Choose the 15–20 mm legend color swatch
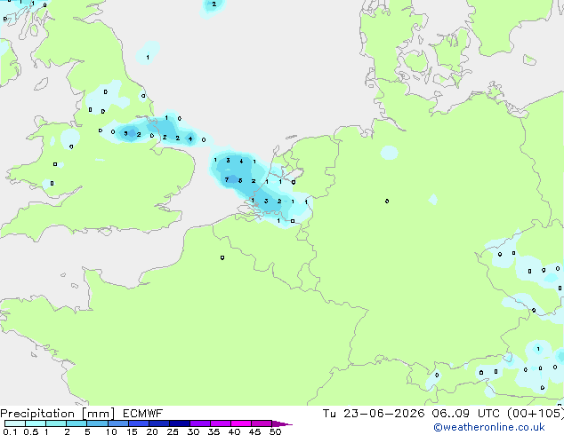 pyautogui.click(x=139, y=423)
